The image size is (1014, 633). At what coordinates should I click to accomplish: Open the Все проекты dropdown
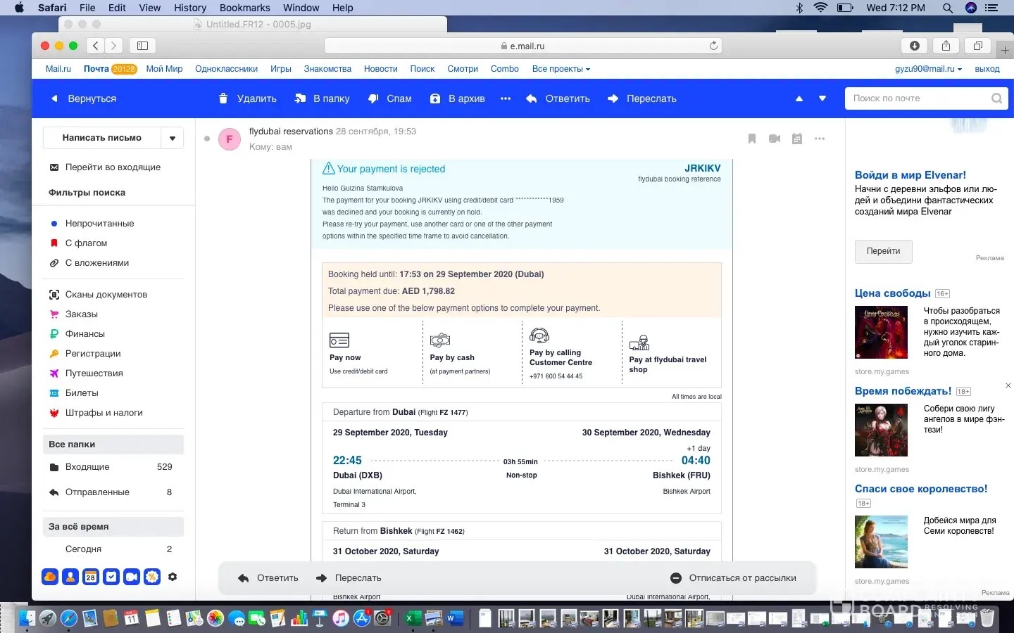coord(561,69)
